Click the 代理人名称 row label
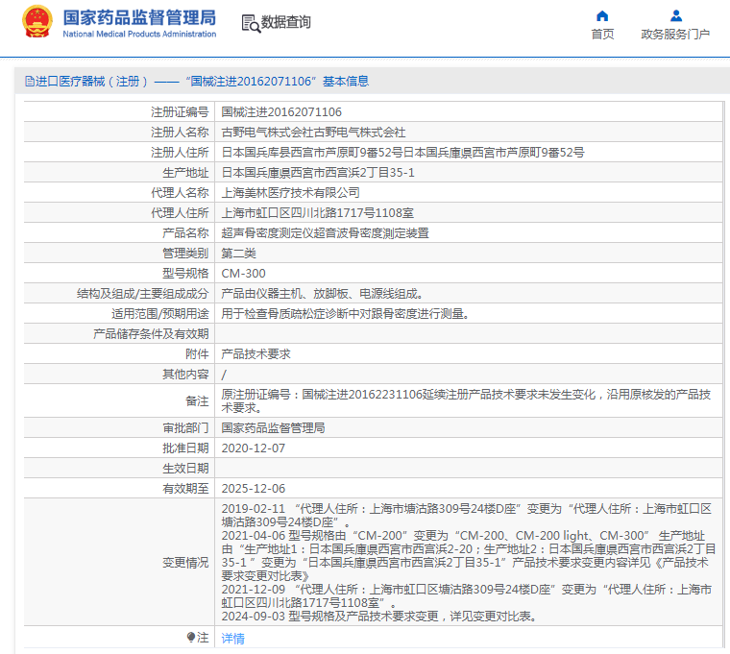730x654 pixels. [x=180, y=193]
